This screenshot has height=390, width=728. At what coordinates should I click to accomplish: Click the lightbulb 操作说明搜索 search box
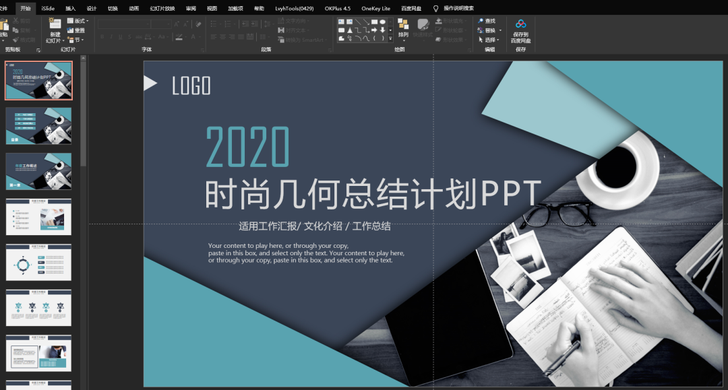(454, 8)
